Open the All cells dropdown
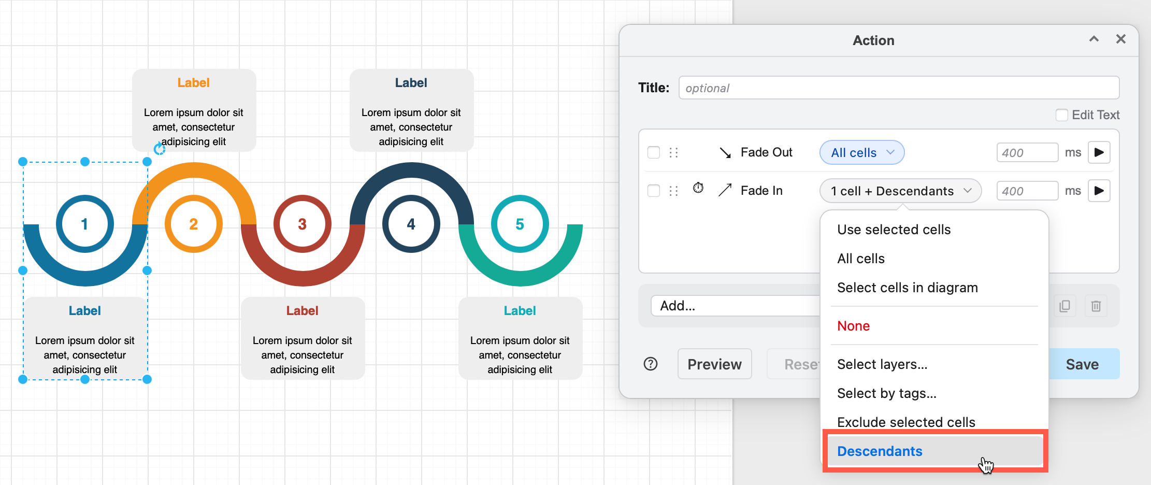 click(862, 152)
